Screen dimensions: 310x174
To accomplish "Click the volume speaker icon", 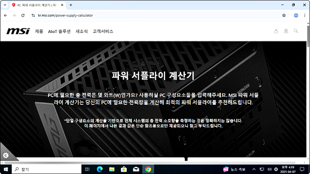I will (x=269, y=169).
